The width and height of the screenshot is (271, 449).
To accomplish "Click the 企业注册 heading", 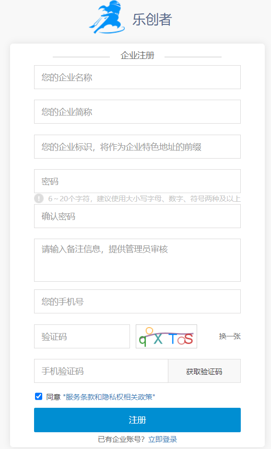I will pyautogui.click(x=137, y=55).
